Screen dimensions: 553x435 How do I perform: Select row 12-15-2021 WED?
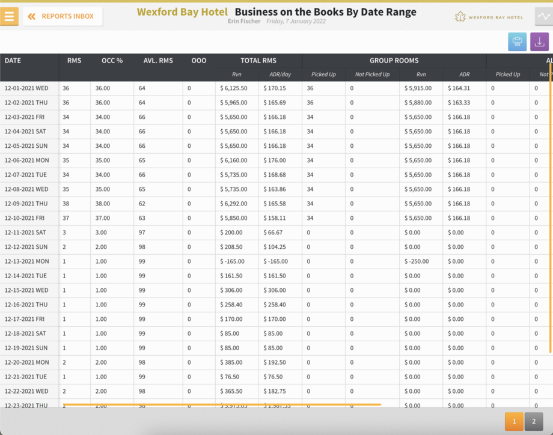tap(276, 290)
